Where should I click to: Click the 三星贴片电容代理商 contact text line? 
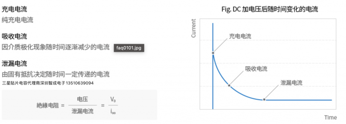tap(48, 83)
